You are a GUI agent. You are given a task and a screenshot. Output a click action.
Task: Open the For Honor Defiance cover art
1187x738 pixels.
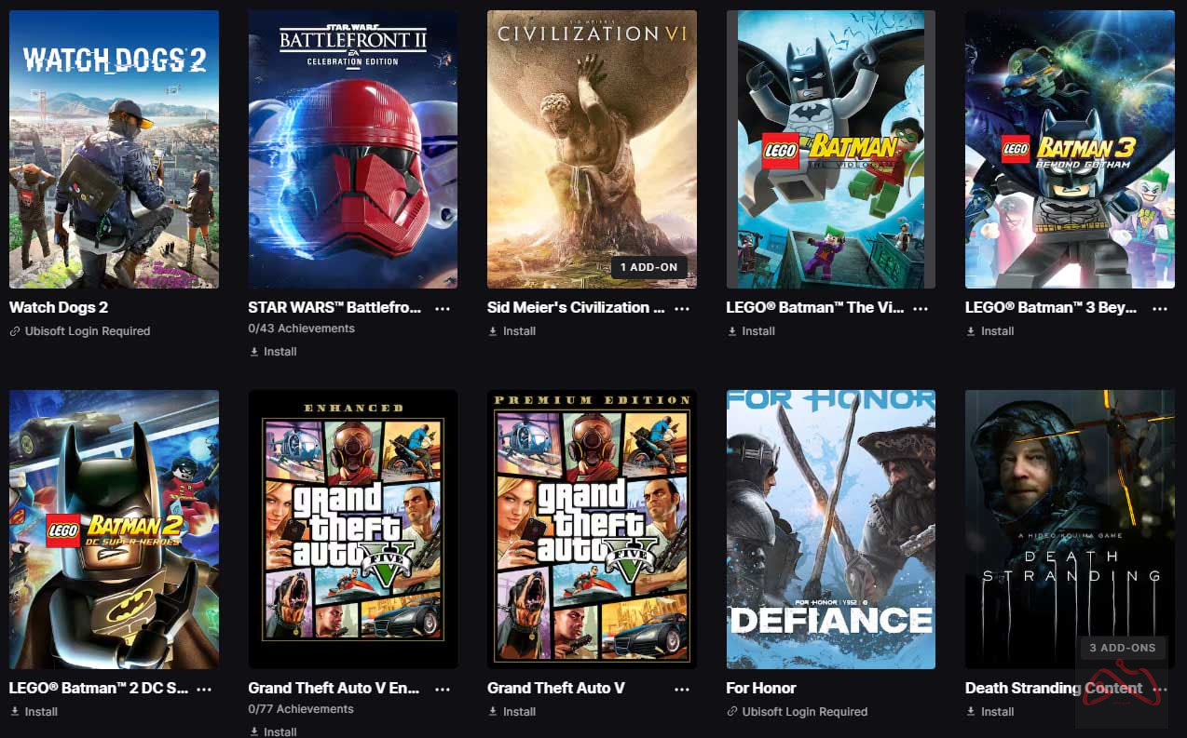click(x=831, y=529)
